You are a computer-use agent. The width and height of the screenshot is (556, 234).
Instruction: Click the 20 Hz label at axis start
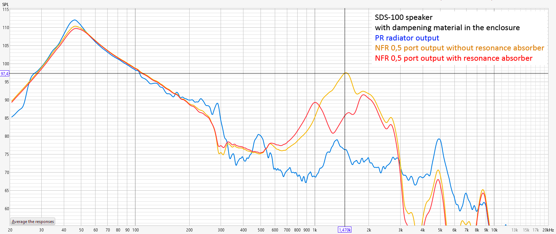pos(10,230)
